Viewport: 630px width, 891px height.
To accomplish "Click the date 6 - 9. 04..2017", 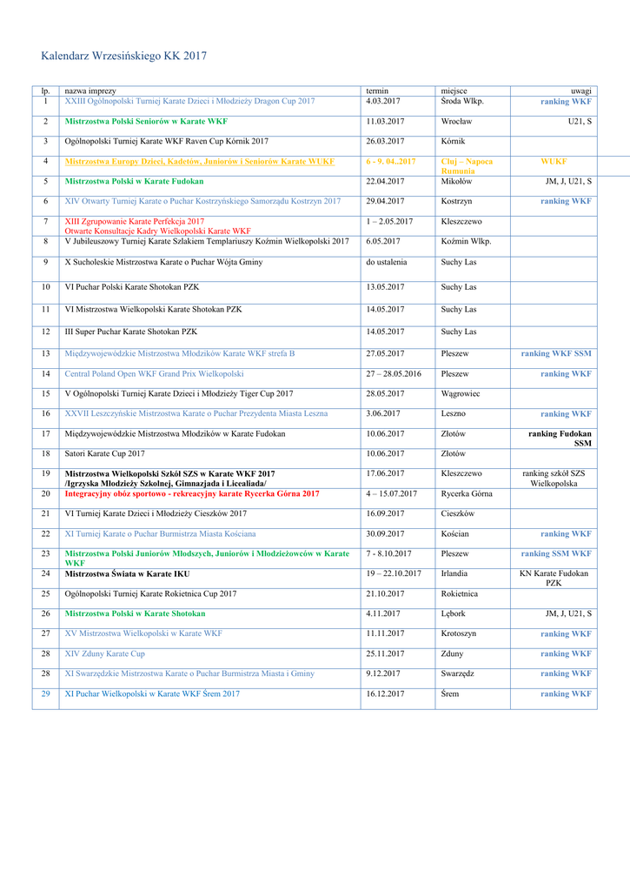I will [391, 162].
